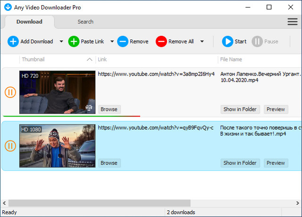Click the red Remove All icon
Screen dimensions: 302x217
[161, 42]
